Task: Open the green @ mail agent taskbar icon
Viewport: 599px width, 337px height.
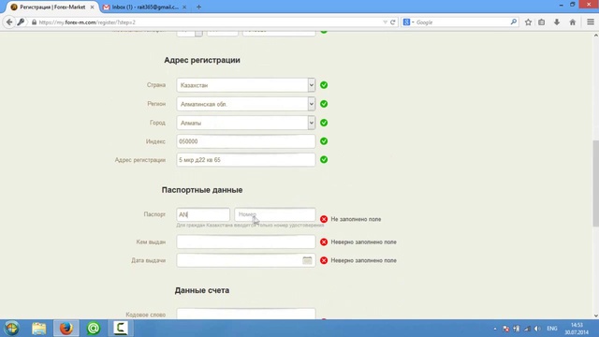Action: pos(94,329)
